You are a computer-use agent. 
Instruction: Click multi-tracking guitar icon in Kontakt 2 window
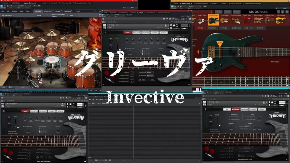click(40, 130)
